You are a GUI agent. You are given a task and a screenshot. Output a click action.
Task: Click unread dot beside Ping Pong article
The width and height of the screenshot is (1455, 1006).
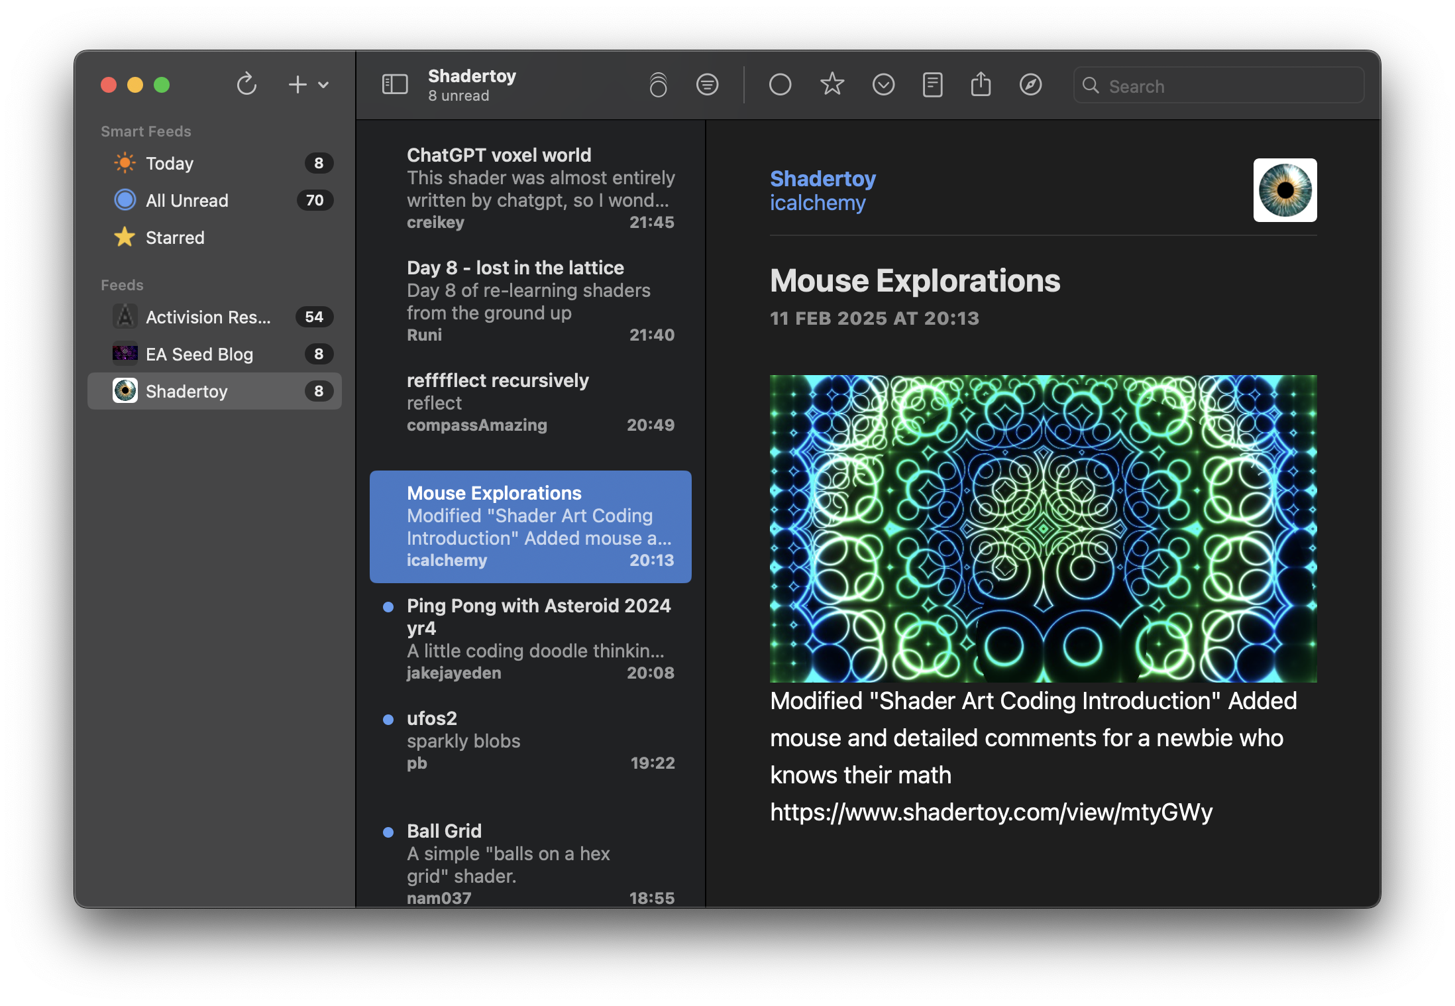pyautogui.click(x=389, y=607)
